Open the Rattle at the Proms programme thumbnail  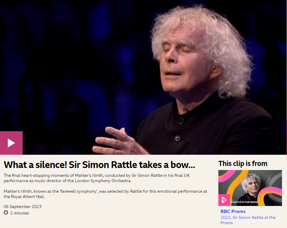click(250, 188)
